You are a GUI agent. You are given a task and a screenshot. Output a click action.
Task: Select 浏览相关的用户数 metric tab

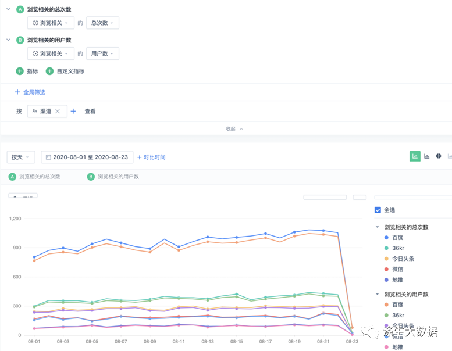click(x=113, y=177)
